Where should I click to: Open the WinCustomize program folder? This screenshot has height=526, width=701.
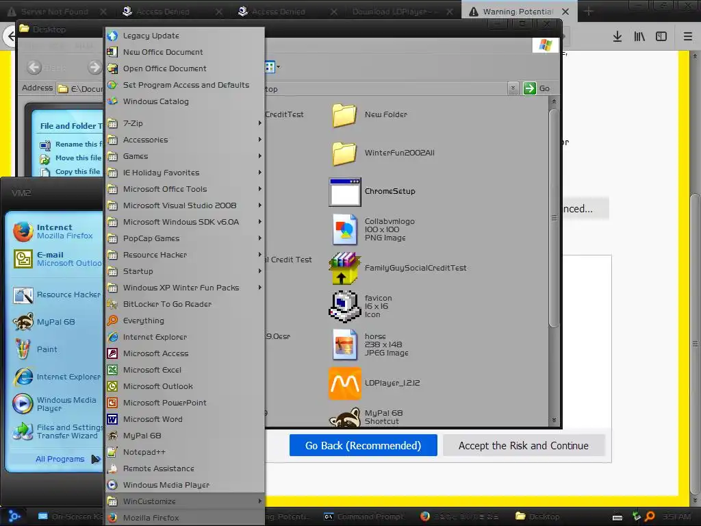[x=185, y=501]
